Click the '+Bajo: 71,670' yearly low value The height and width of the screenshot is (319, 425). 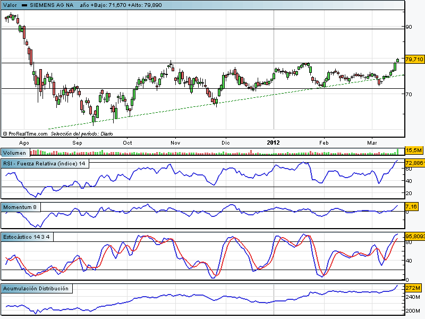pos(108,5)
